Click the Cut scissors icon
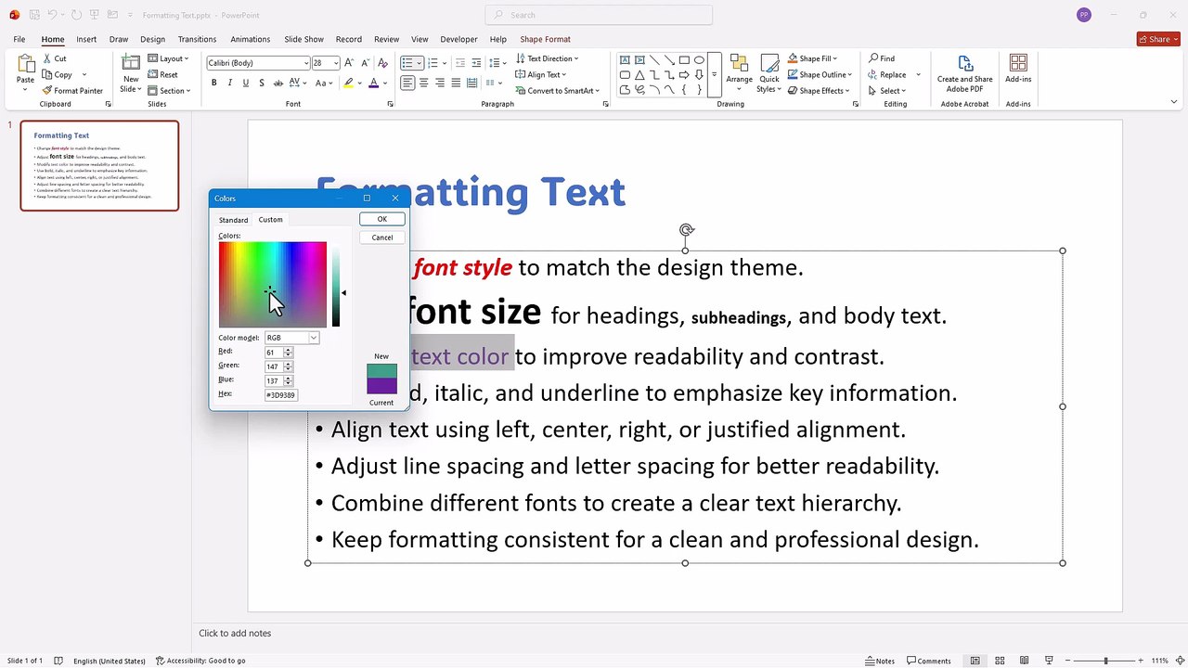Viewport: 1188px width, 668px height. 47,58
